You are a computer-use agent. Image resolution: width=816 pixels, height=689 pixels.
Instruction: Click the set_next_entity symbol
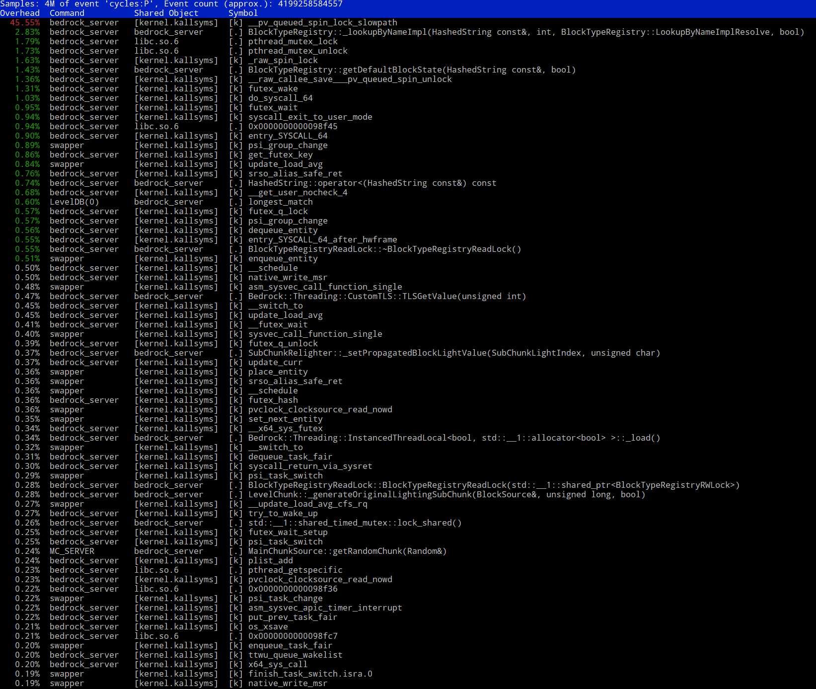click(286, 419)
